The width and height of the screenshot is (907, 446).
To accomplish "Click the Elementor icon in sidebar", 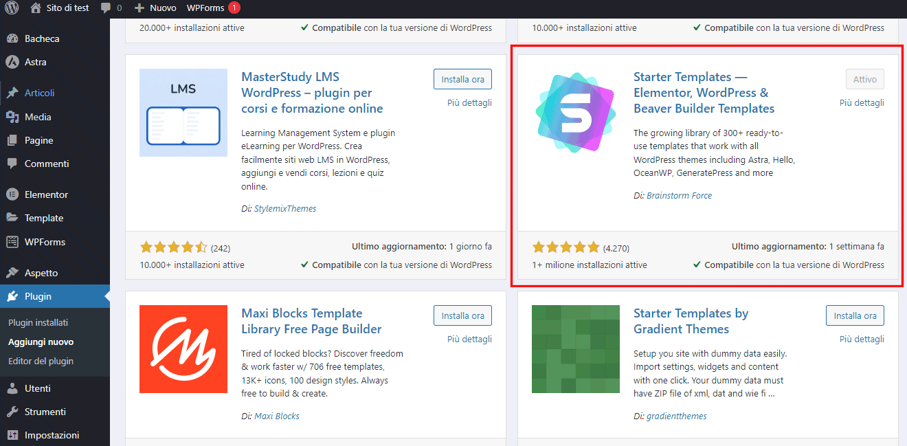I will click(12, 194).
